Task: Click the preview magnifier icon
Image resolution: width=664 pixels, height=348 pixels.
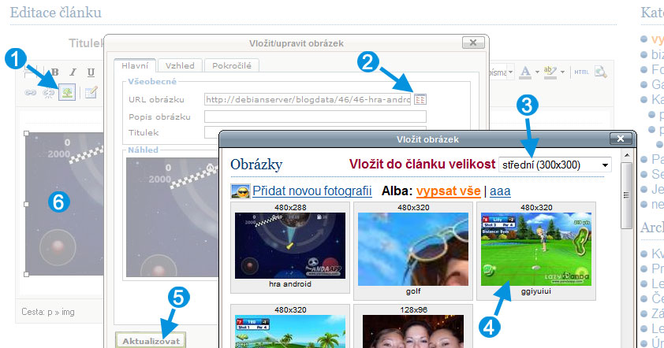Action: pos(600,72)
